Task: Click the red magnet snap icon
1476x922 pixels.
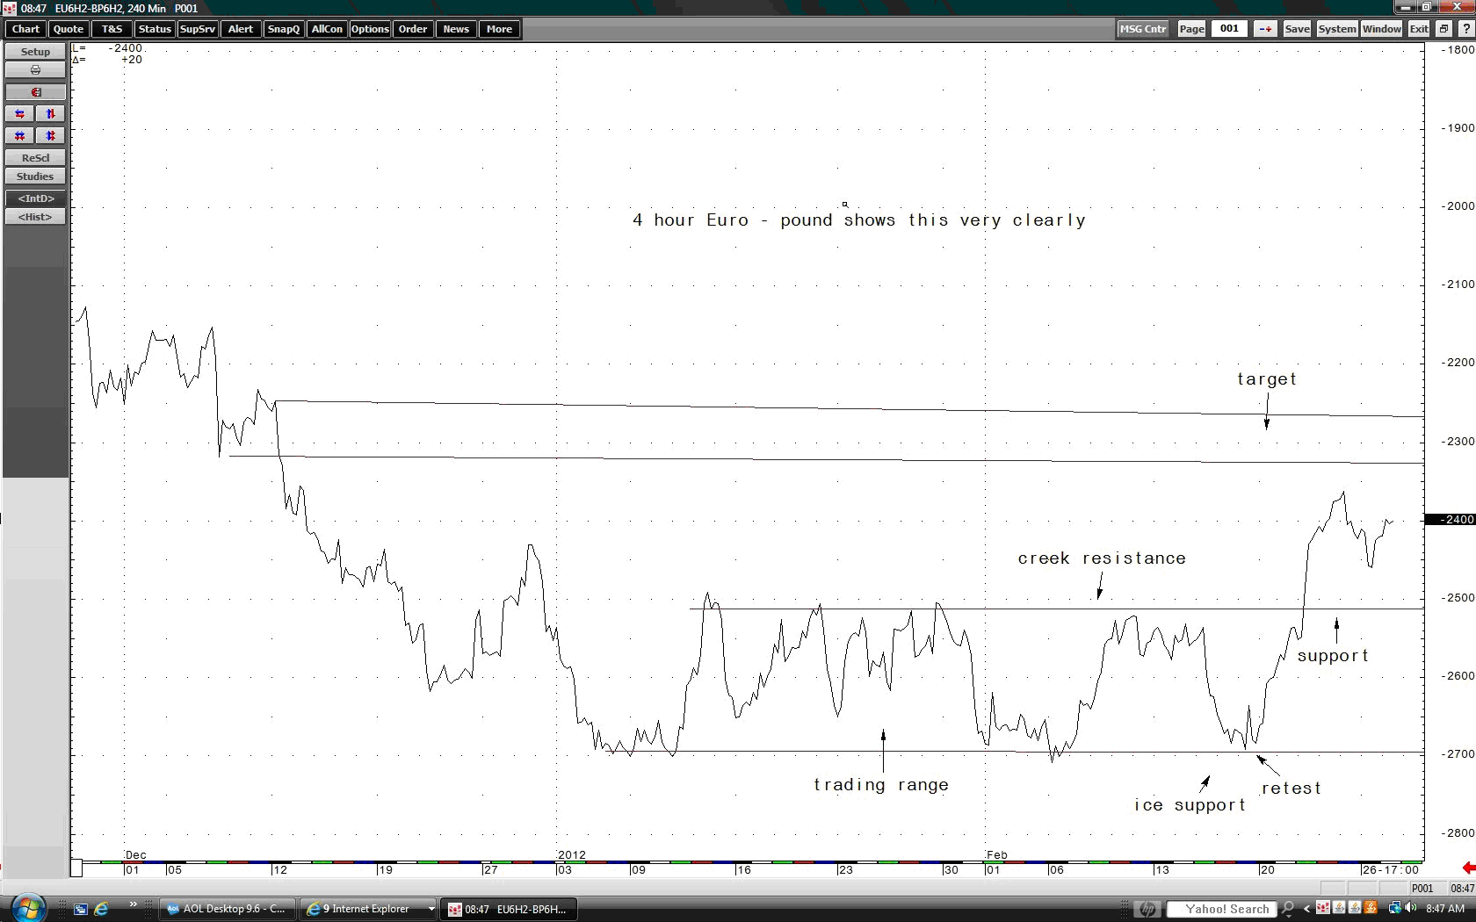Action: pyautogui.click(x=35, y=92)
